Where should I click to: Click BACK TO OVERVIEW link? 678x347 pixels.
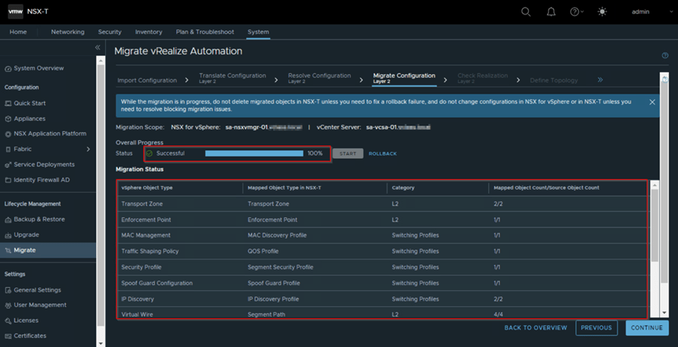(x=536, y=328)
